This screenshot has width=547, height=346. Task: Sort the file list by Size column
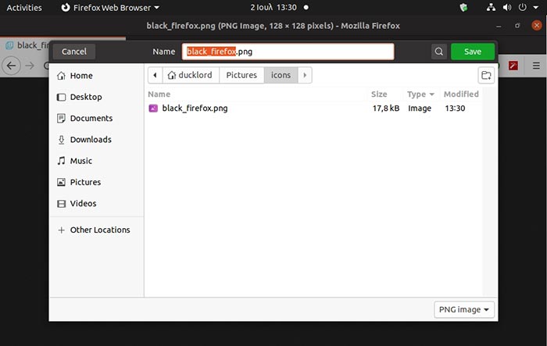coord(379,95)
